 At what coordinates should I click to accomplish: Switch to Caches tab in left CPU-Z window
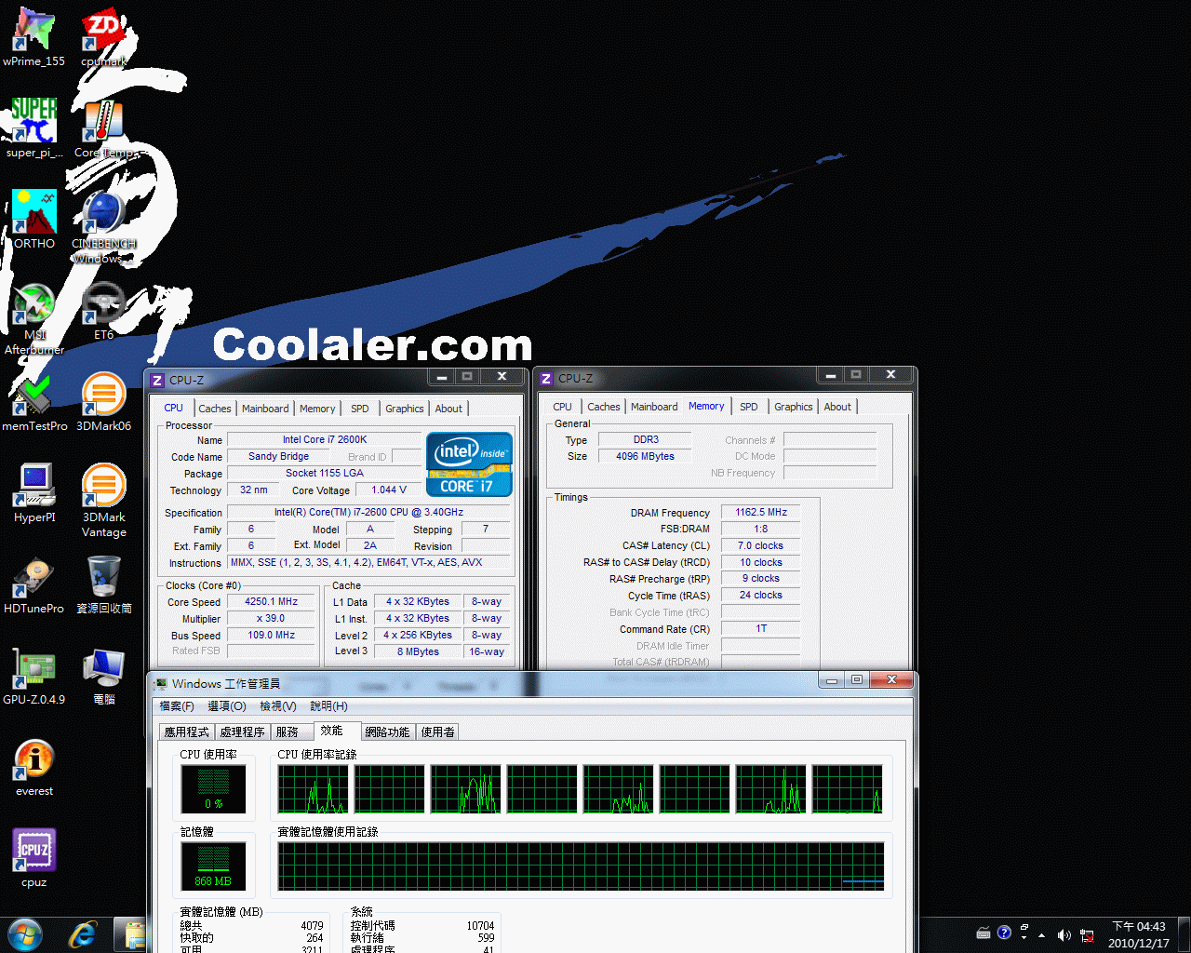point(214,409)
